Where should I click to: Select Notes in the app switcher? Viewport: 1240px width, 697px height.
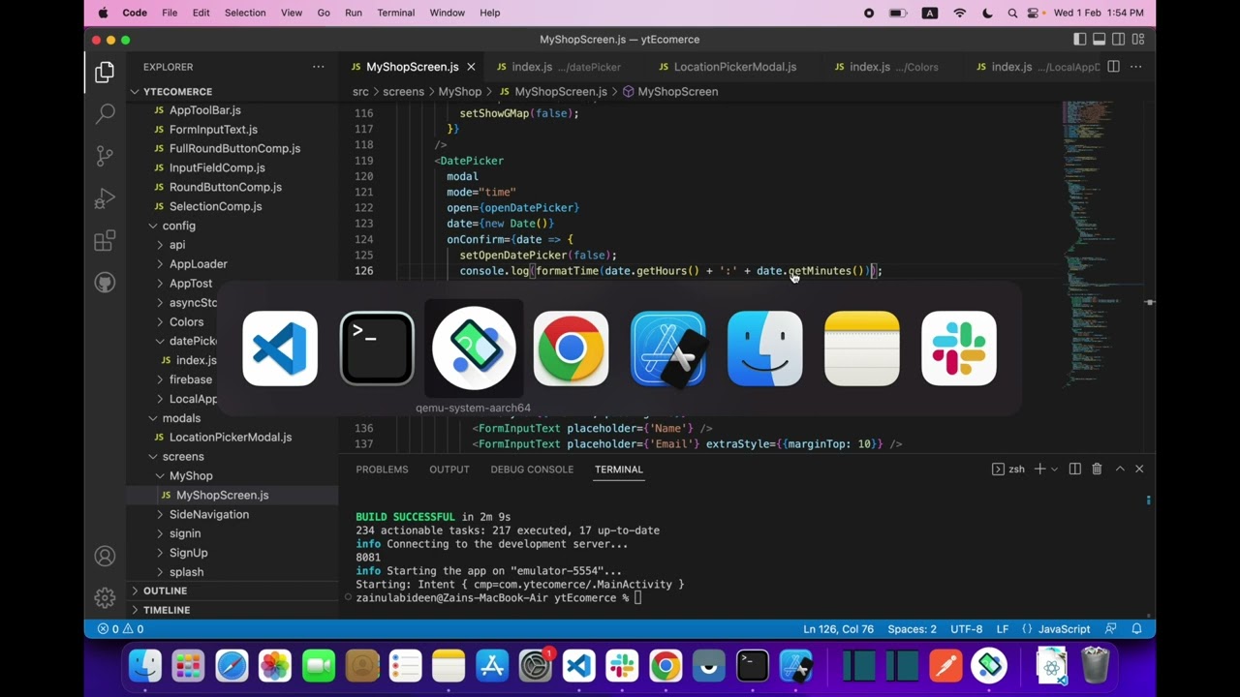pyautogui.click(x=861, y=348)
